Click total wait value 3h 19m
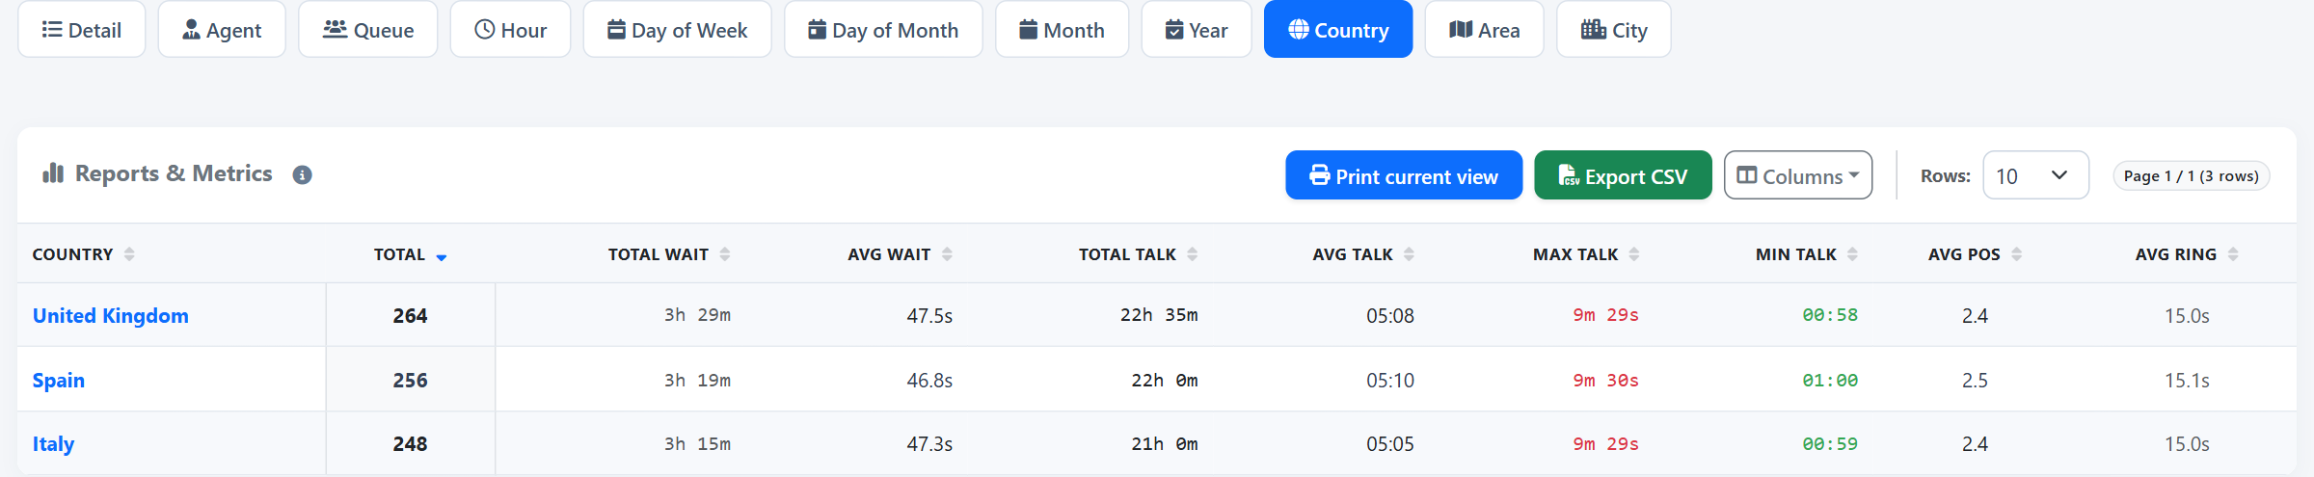The height and width of the screenshot is (477, 2314). tap(697, 381)
